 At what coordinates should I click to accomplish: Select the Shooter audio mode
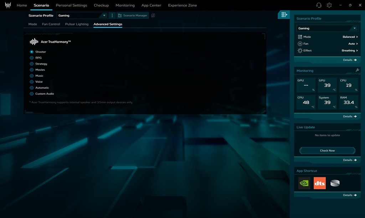pos(38,52)
